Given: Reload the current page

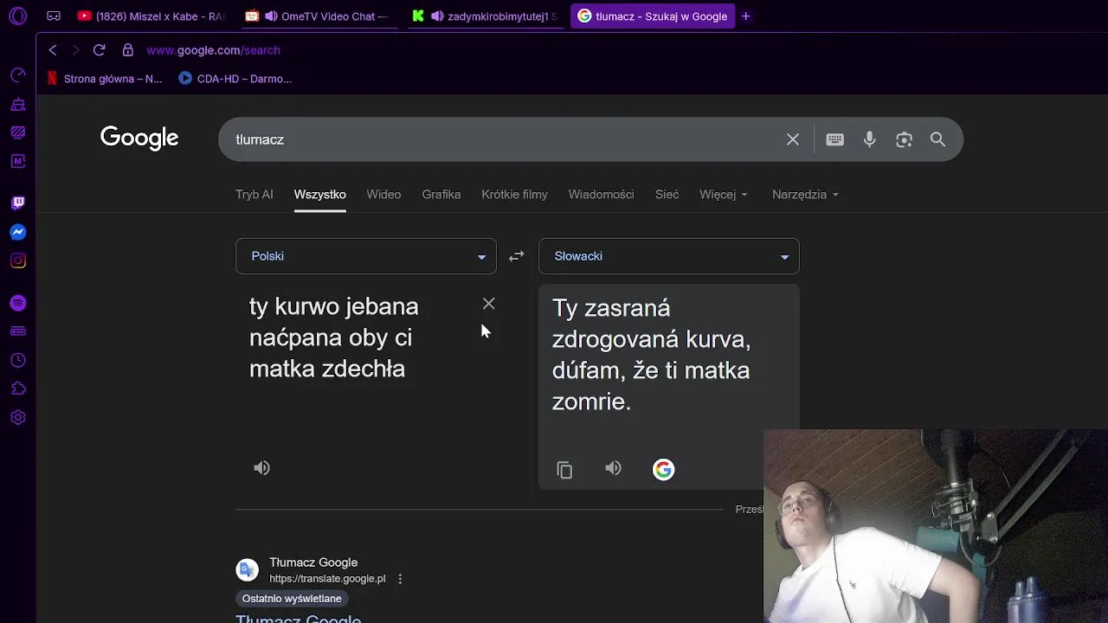Looking at the screenshot, I should (x=99, y=50).
